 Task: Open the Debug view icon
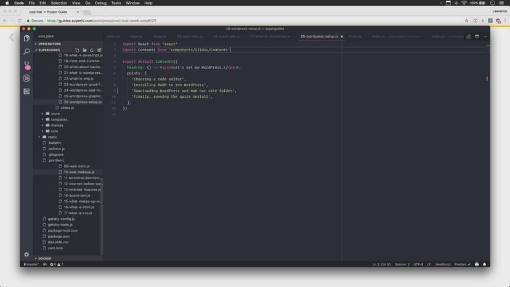(x=26, y=78)
